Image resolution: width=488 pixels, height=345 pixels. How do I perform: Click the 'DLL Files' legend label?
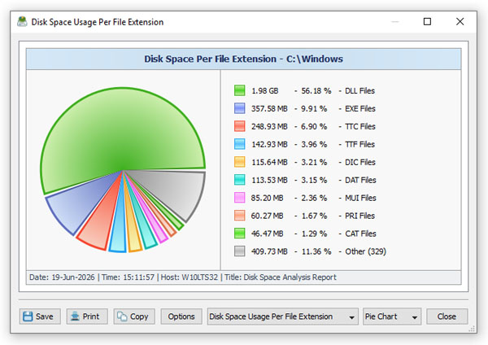[359, 91]
